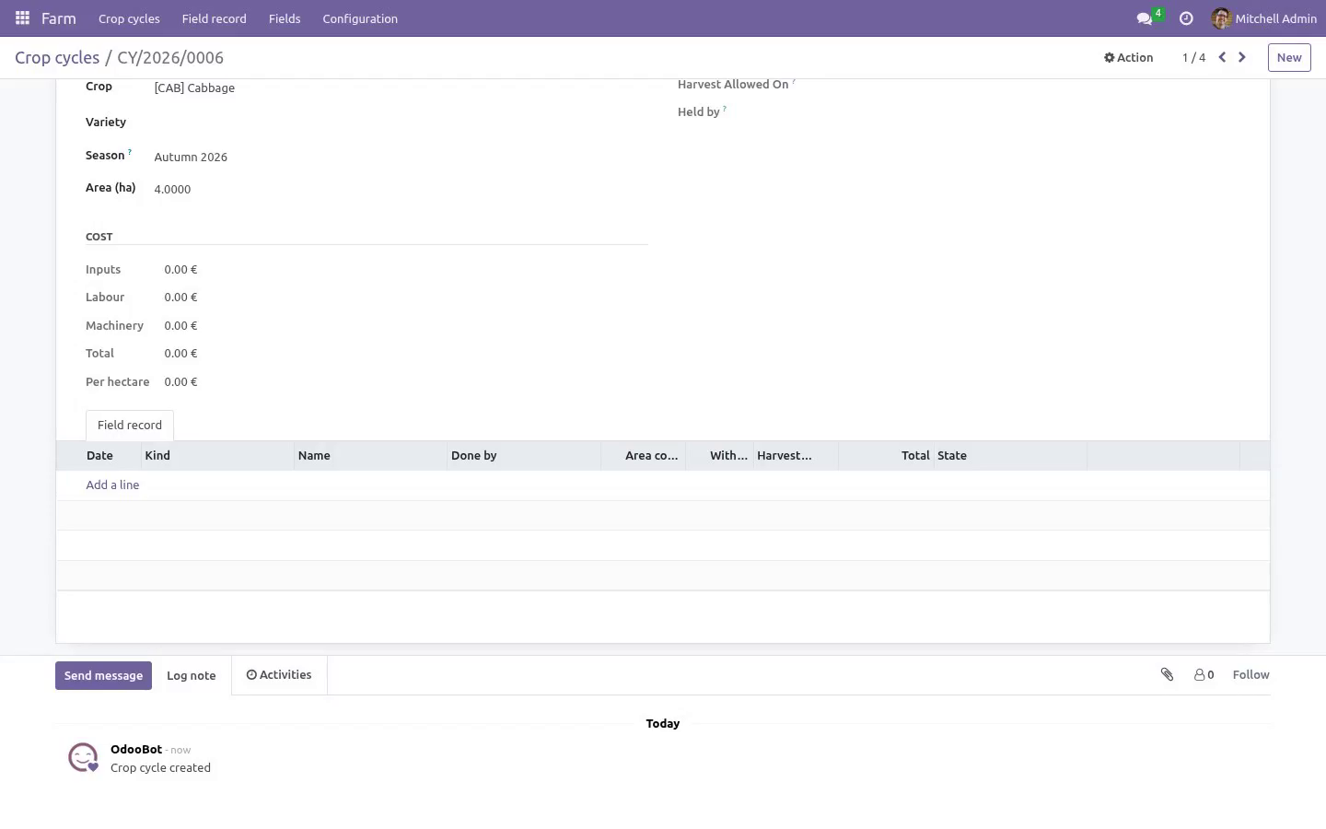
Task: Follow this crop cycle record
Action: point(1250,675)
